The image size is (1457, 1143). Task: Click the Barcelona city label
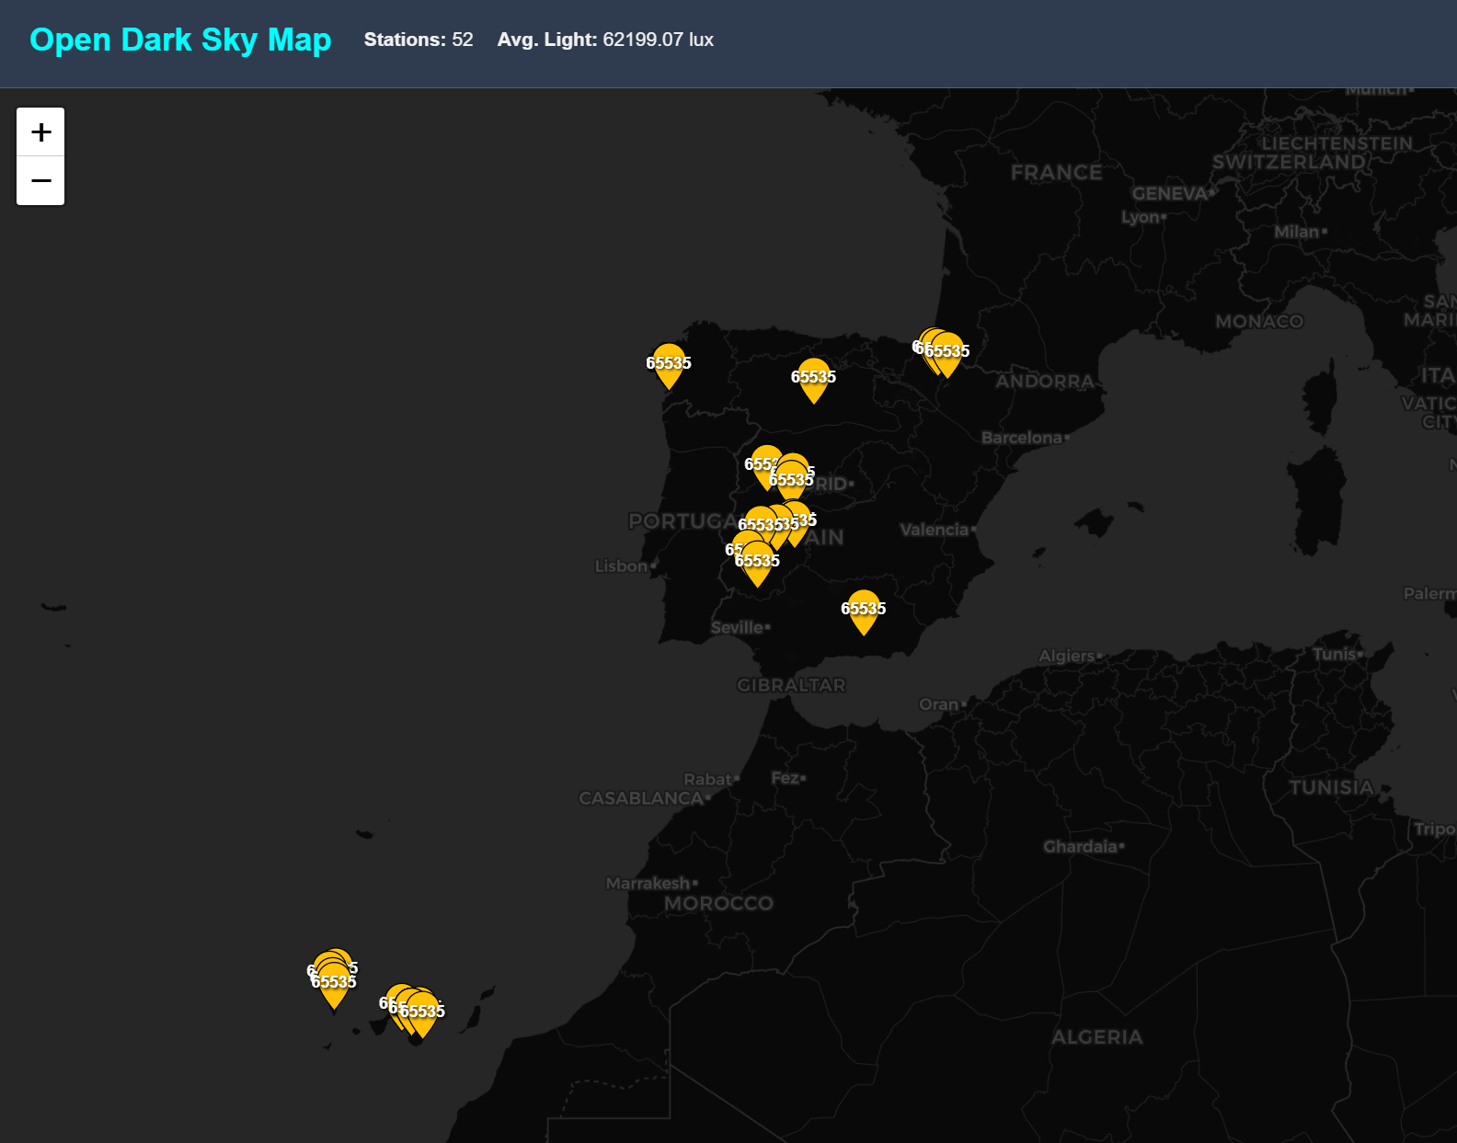(x=1022, y=438)
